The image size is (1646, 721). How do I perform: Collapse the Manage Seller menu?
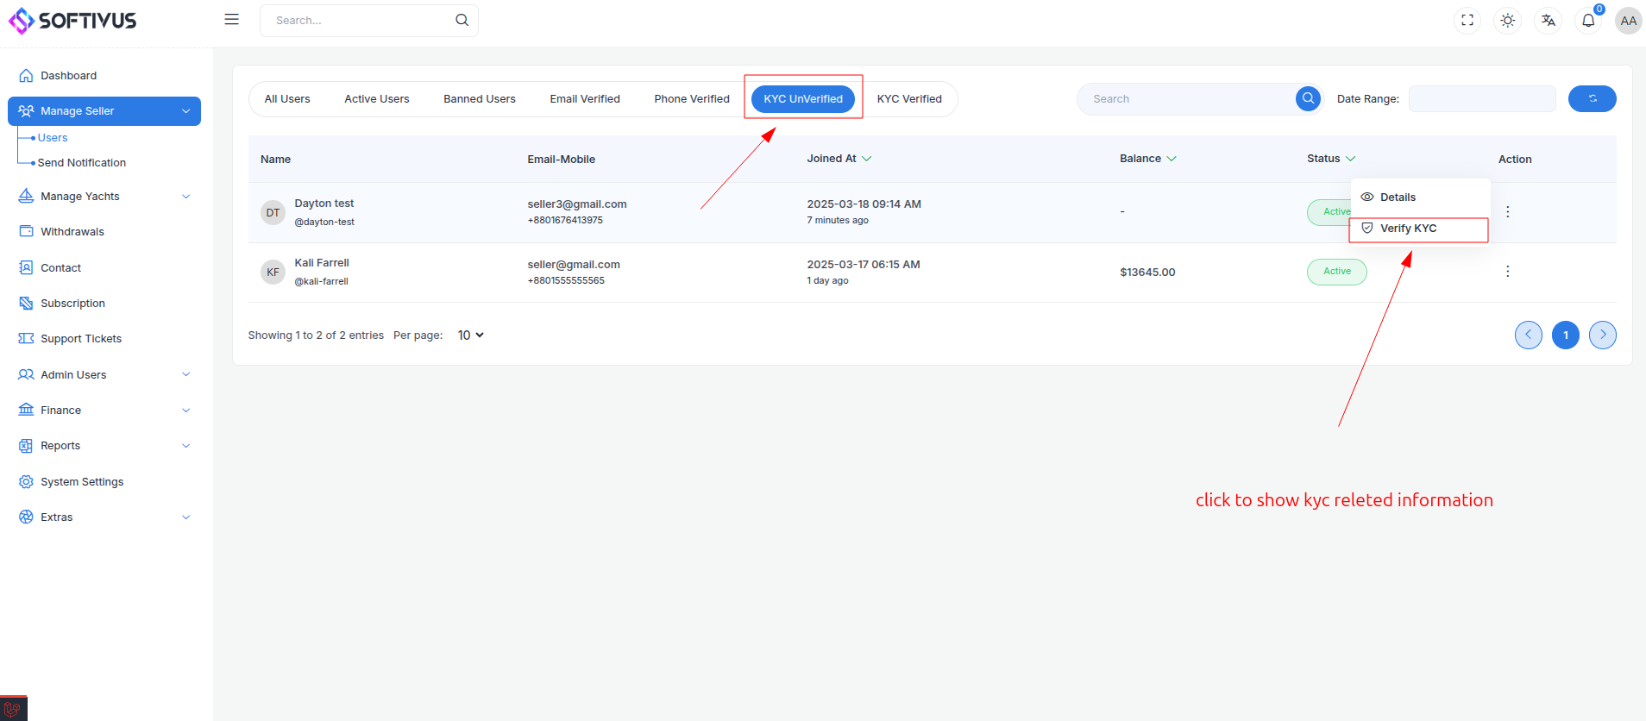[x=104, y=110]
